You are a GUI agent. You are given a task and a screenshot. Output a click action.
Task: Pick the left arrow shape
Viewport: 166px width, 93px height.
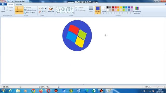[69, 10]
